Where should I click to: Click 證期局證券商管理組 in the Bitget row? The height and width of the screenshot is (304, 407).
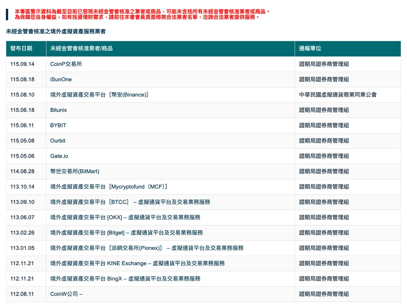pyautogui.click(x=324, y=232)
